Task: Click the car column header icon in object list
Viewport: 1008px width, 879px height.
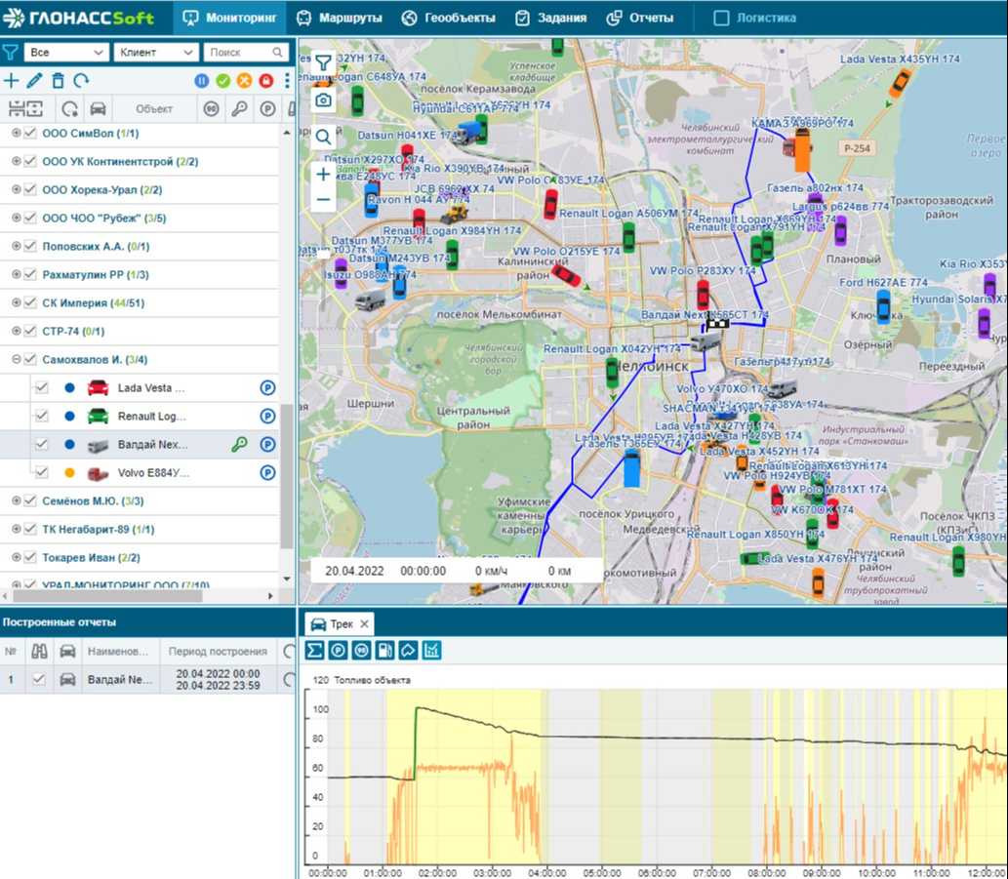Action: 98,108
